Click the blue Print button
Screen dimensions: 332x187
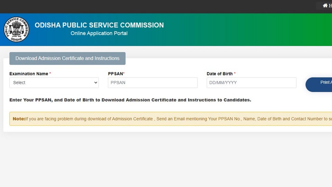pyautogui.click(x=319, y=84)
